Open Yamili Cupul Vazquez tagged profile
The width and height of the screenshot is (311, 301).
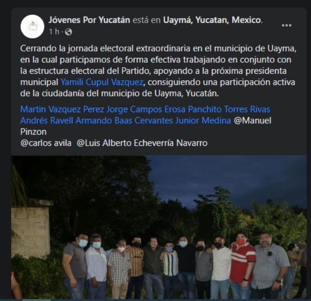102,82
